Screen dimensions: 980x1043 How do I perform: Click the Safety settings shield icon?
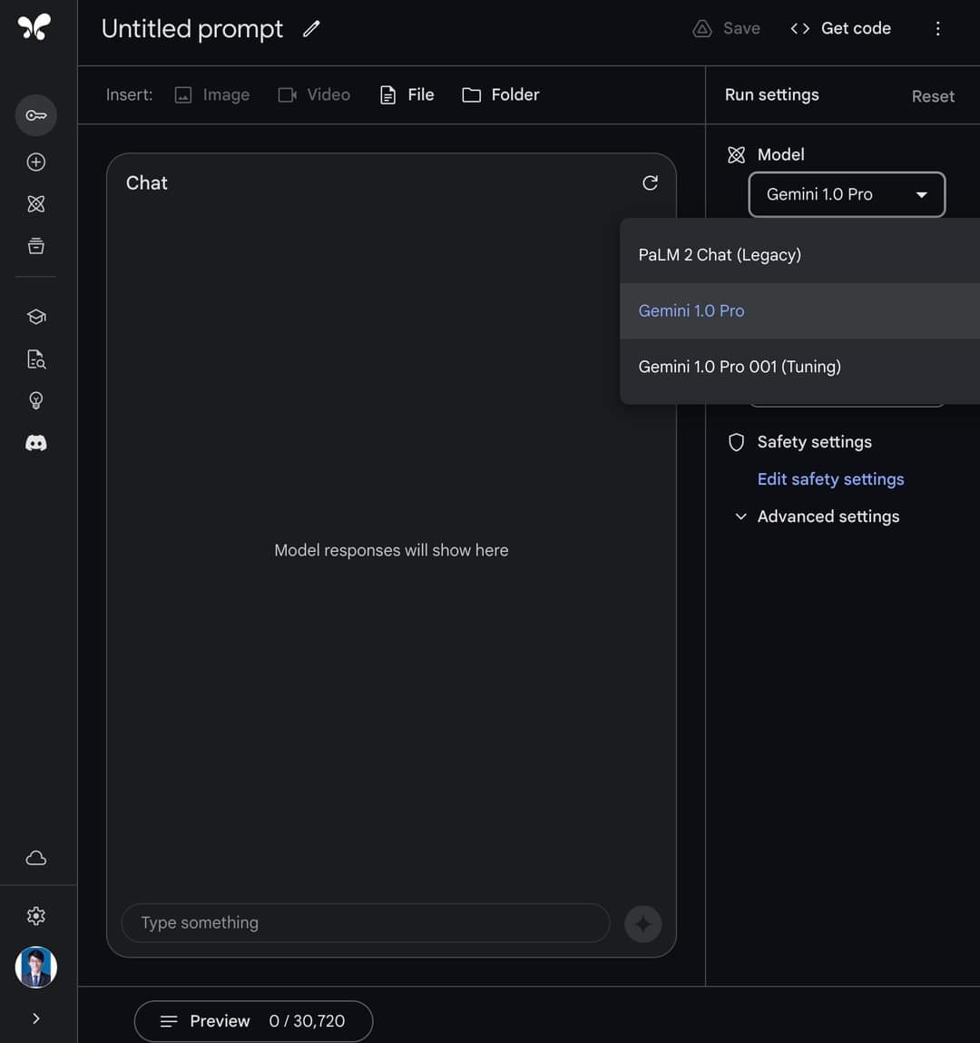tap(736, 442)
